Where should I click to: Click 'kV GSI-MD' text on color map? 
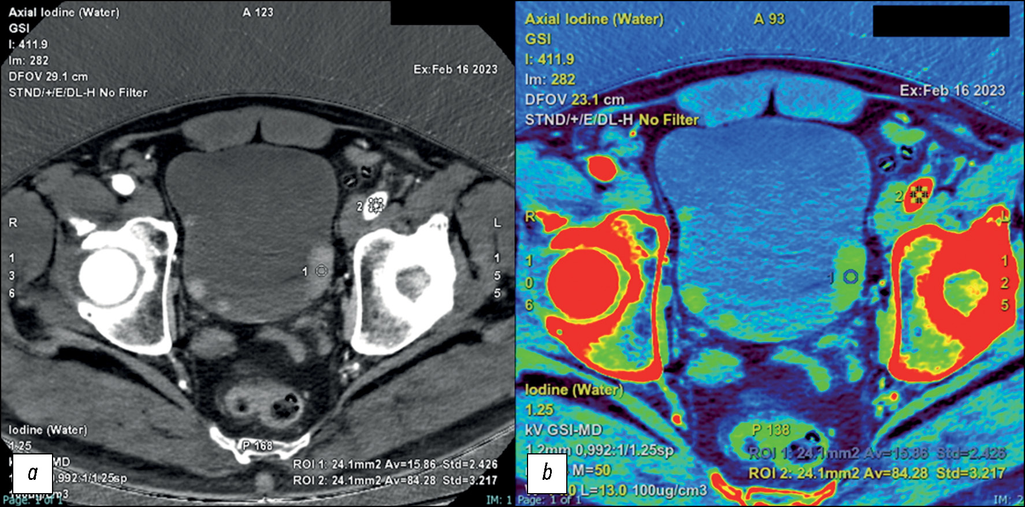tap(563, 430)
